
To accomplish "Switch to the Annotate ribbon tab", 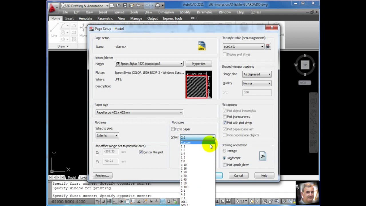I will 85,18.
